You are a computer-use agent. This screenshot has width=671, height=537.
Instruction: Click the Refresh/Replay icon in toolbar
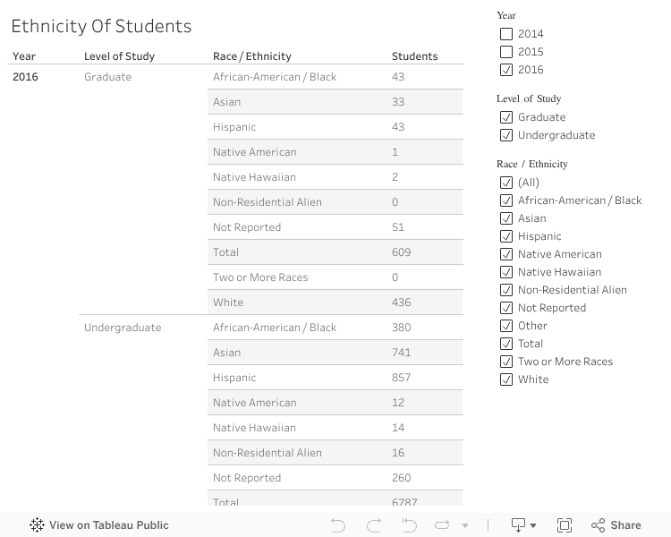(442, 525)
